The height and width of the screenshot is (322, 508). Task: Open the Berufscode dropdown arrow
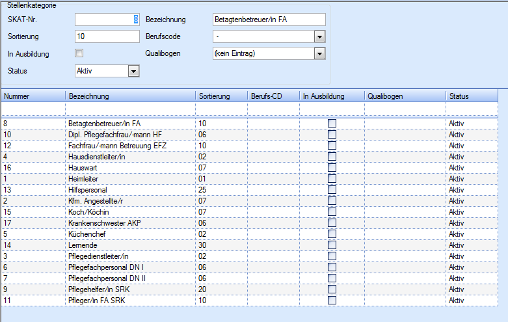coord(319,36)
